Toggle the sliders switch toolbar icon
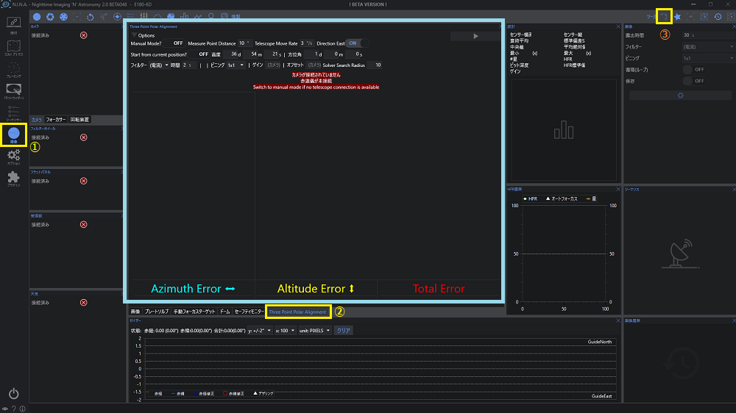The width and height of the screenshot is (736, 413). (x=144, y=16)
